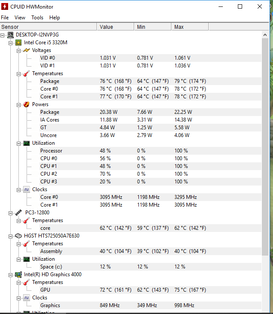Image resolution: width=273 pixels, height=314 pixels.
Task: Select the Core #1 clock row
Action: click(x=150, y=205)
